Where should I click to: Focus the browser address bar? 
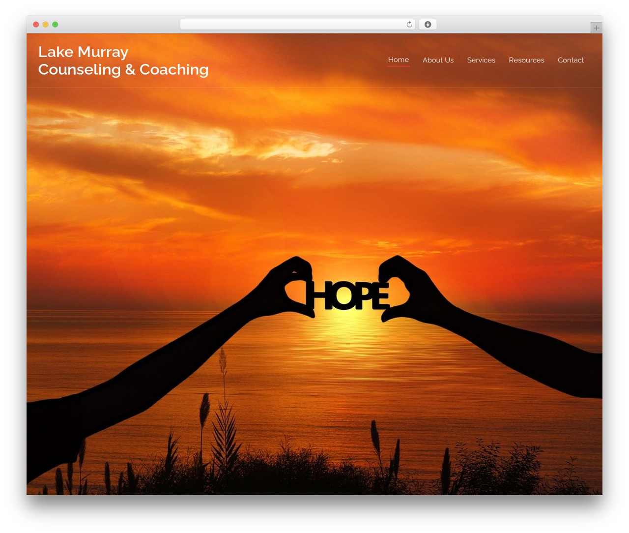click(297, 25)
